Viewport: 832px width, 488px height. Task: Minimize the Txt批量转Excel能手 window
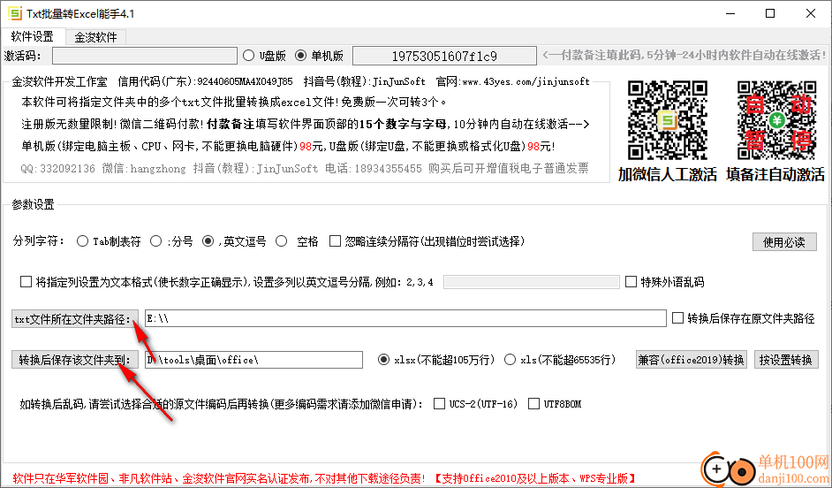click(x=730, y=13)
